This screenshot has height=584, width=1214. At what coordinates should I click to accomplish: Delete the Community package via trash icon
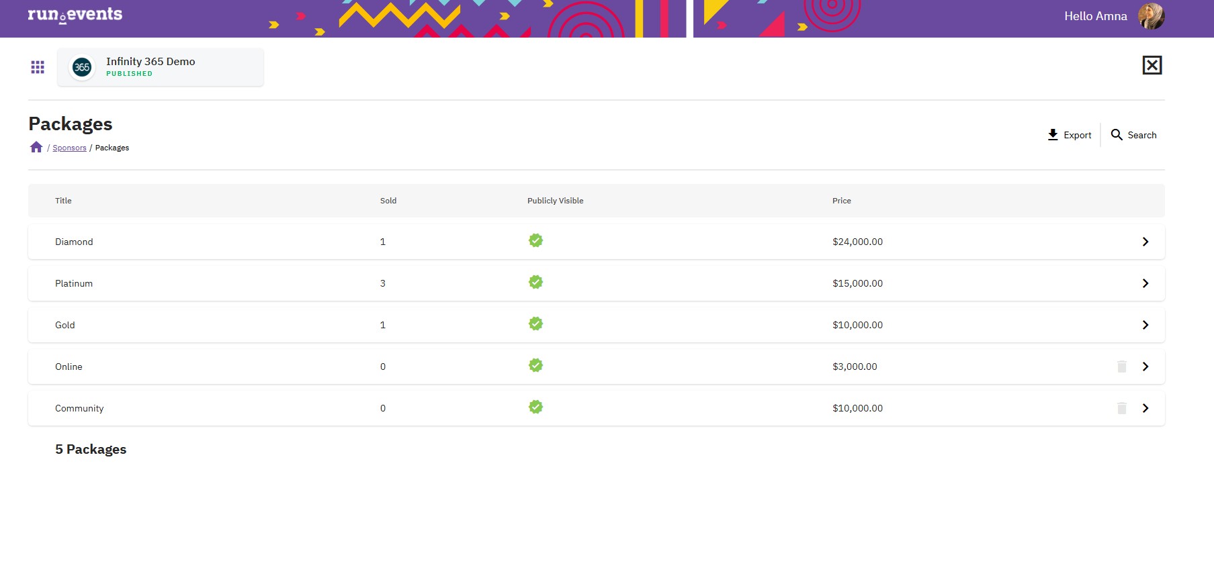click(1122, 408)
